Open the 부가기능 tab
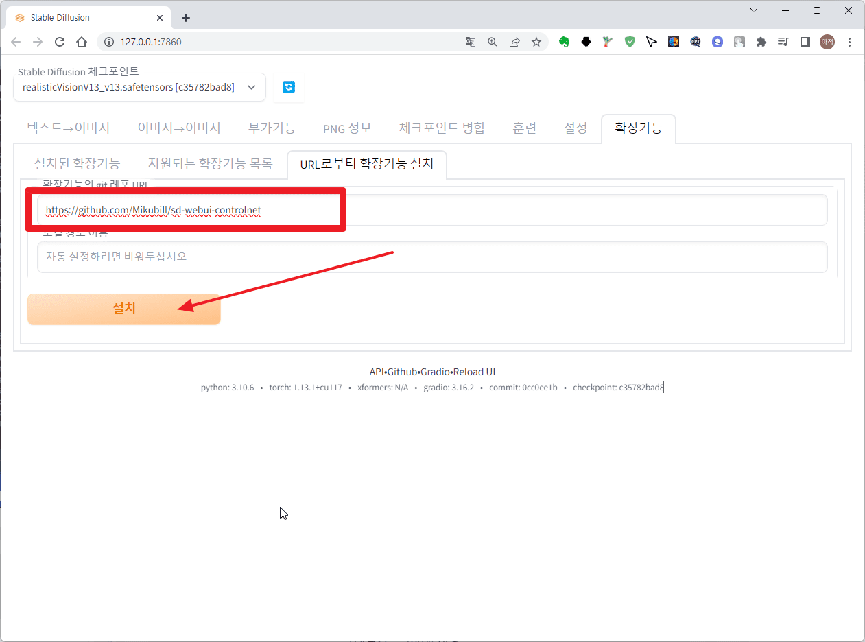The width and height of the screenshot is (865, 642). (272, 128)
